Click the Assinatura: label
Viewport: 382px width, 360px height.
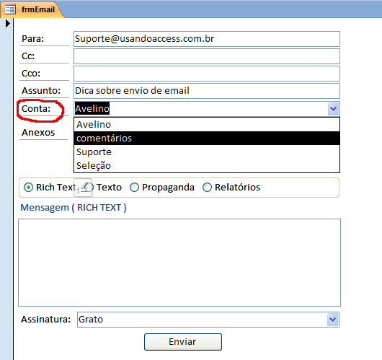coord(46,320)
